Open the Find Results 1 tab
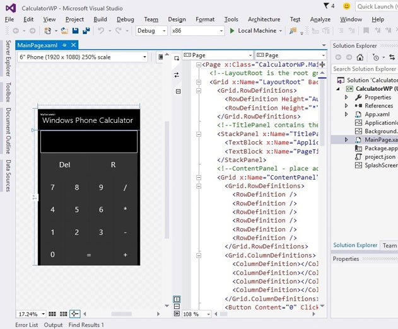The height and width of the screenshot is (329, 398). (x=86, y=325)
